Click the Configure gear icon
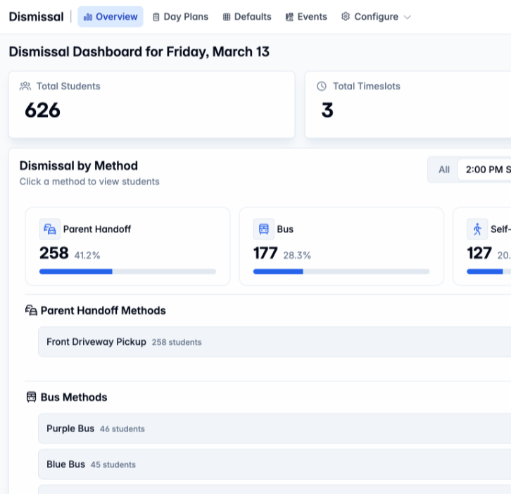Screen dimensions: 511x494 pyautogui.click(x=346, y=16)
